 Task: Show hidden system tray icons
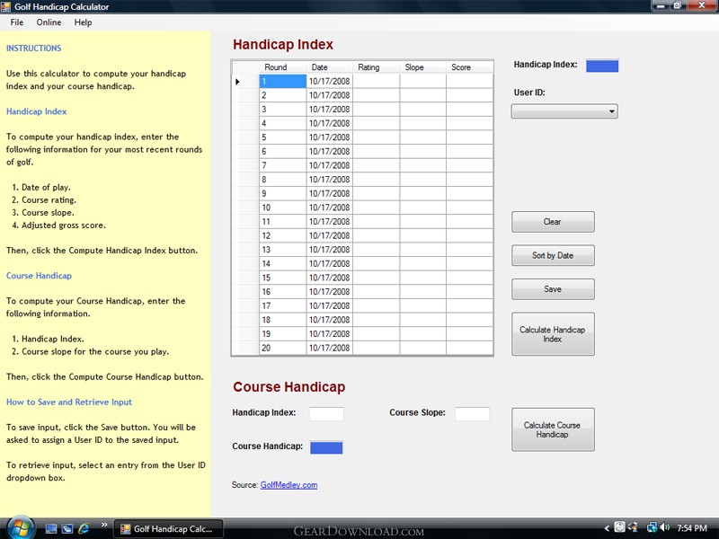[x=607, y=528]
